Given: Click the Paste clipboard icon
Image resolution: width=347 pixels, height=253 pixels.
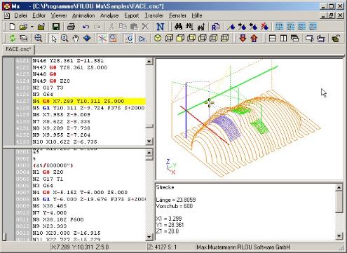Looking at the screenshot, I should pyautogui.click(x=134, y=27).
